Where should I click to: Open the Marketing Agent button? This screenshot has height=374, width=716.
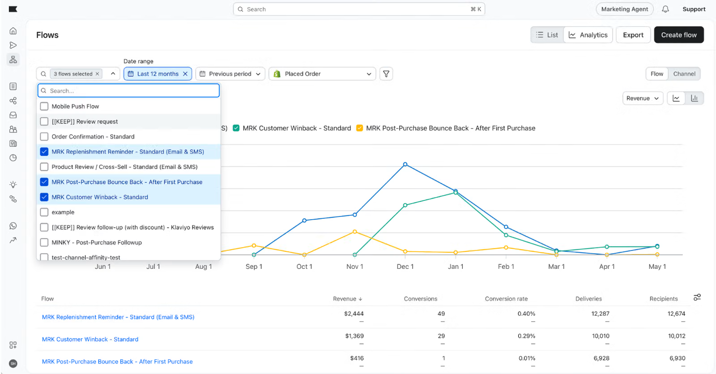[625, 9]
